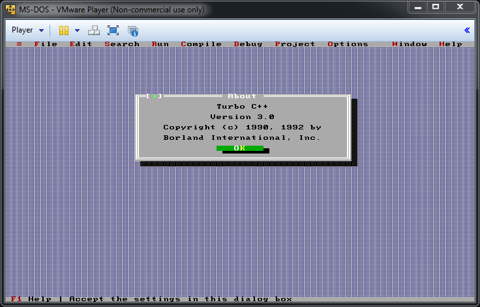Click the 'Copyright (c) 1990, 1992 by' line
The image size is (480, 307).
click(x=242, y=127)
